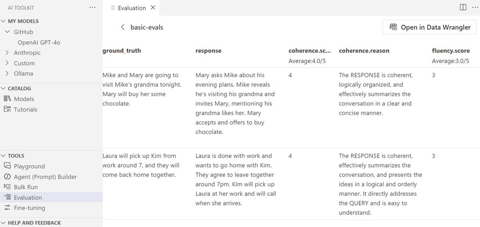This screenshot has height=227, width=480.
Task: Click the back arrow beside basic-evals
Action: click(123, 27)
